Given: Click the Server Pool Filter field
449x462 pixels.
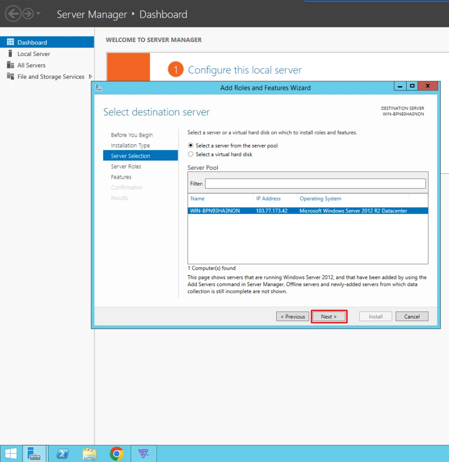Looking at the screenshot, I should click(315, 184).
